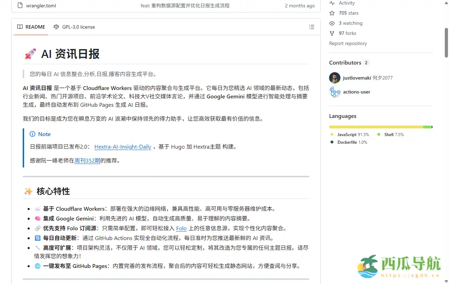Click the yellow JavaScript language bar segment
The width and height of the screenshot is (449, 284).
[376, 127]
